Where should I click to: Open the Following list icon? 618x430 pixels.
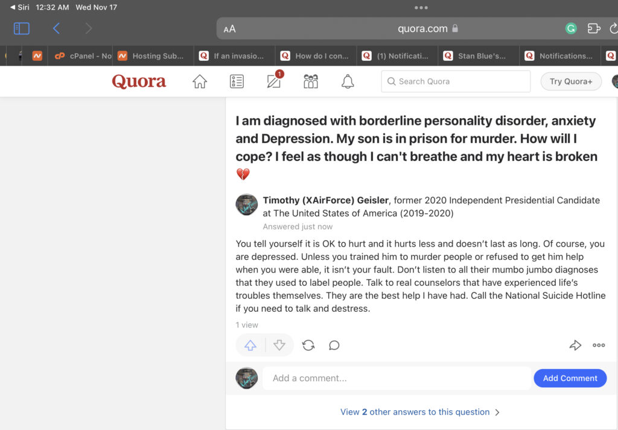pyautogui.click(x=237, y=81)
